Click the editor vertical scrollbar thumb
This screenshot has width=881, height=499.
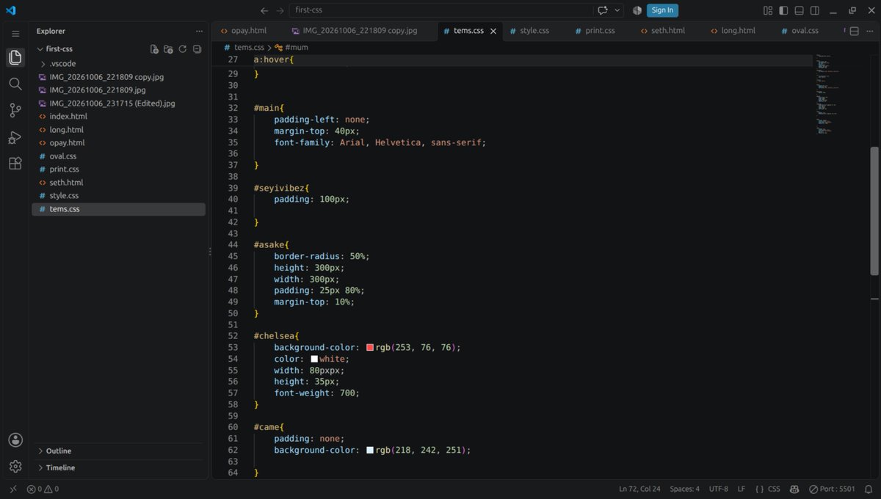pyautogui.click(x=874, y=211)
